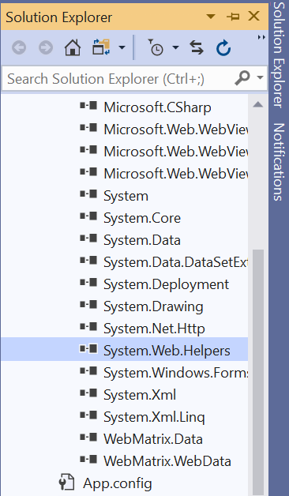Viewport: 289px width, 496px height.
Task: Click the reference icon beside System.Core
Action: [88, 216]
